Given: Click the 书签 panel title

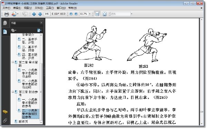Looking at the screenshot, I should 13,23.
